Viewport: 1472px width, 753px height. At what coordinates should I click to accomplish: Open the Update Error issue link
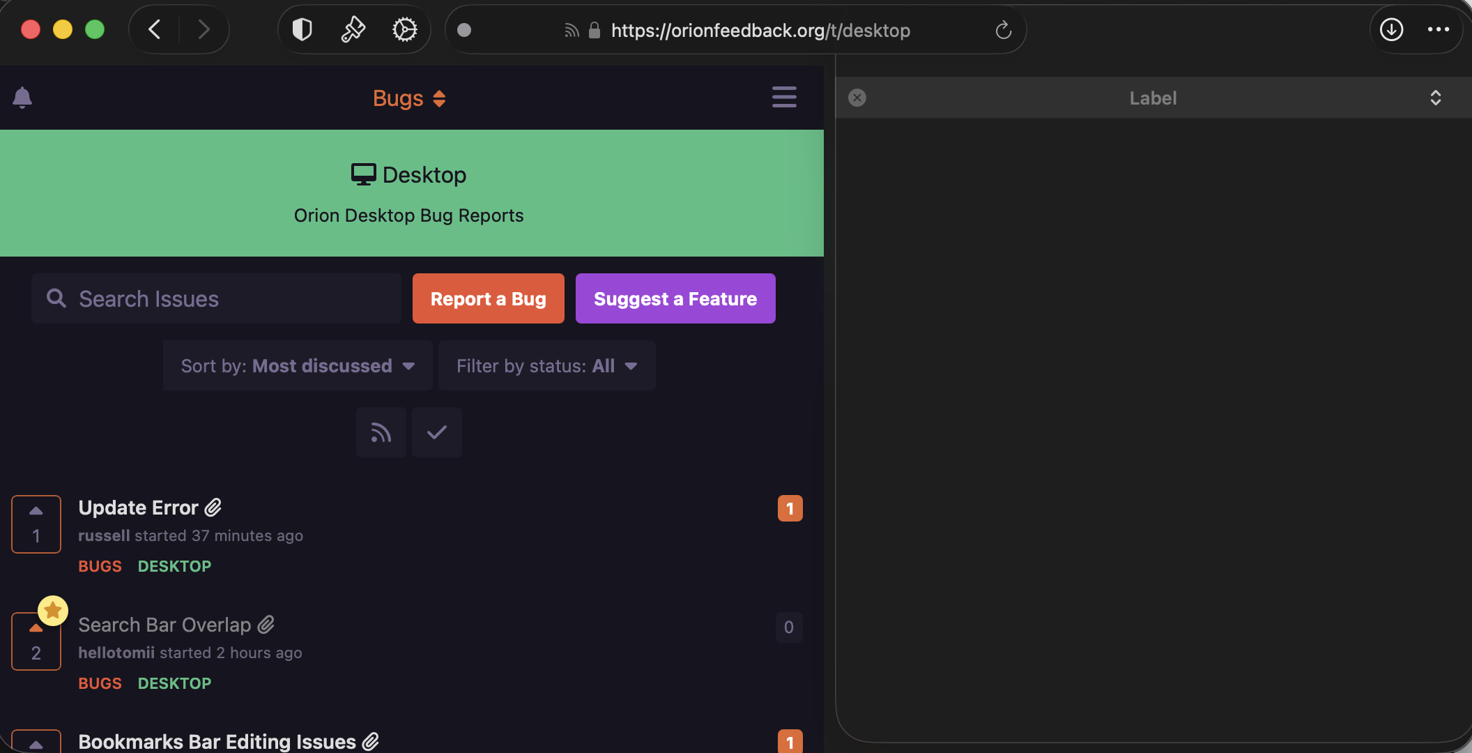(x=139, y=508)
